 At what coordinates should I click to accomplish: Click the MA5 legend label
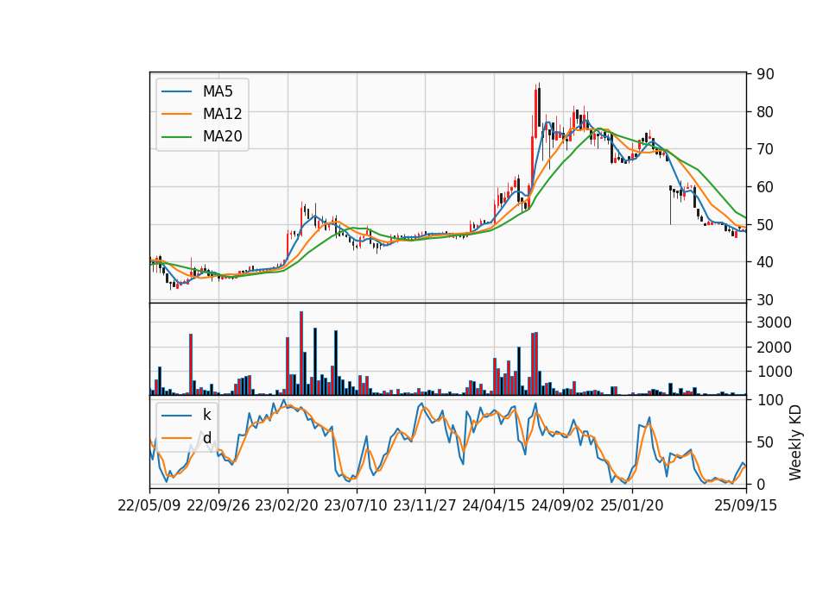point(218,91)
